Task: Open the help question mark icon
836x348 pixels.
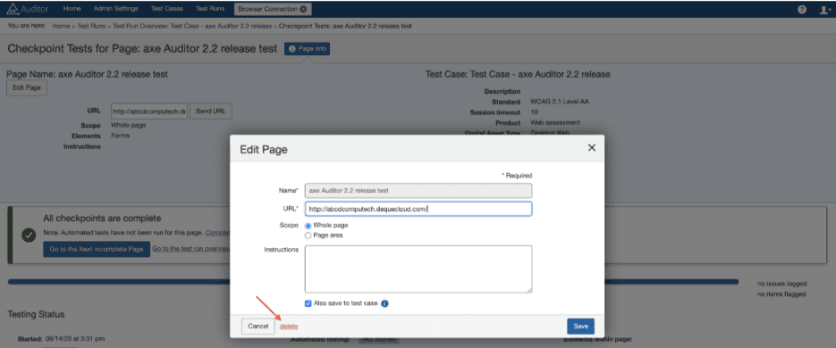Action: (802, 9)
